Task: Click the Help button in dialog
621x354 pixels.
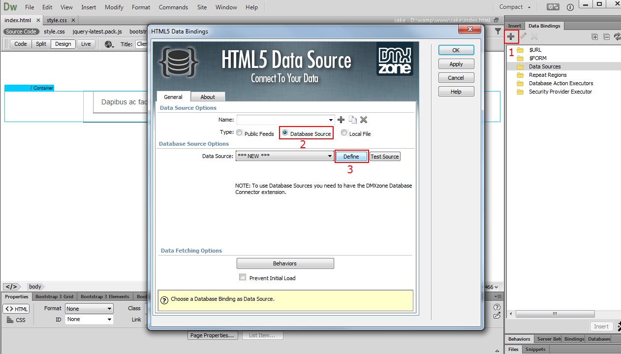Action: point(456,92)
